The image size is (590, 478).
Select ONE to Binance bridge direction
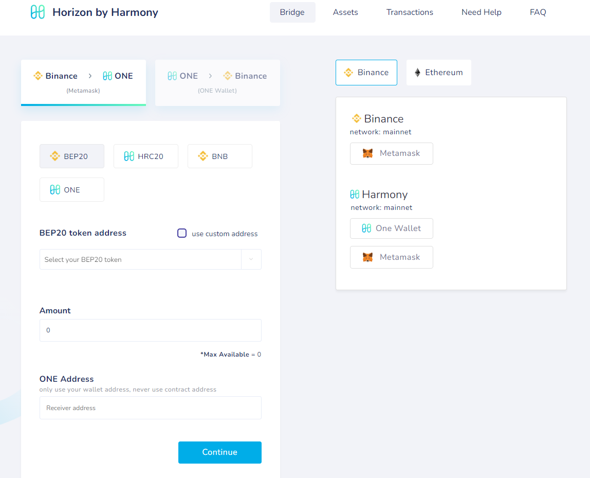[217, 82]
